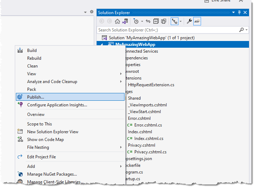Open search options dropdown beside magnifier

(247, 30)
